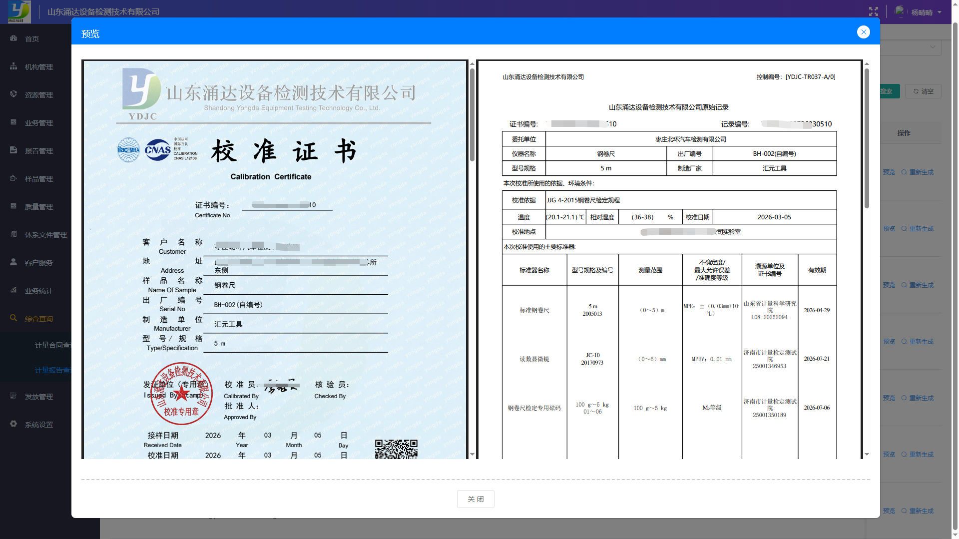Viewport: 959px width, 539px height.
Task: Select the 首页 home icon in sidebar
Action: [13, 38]
